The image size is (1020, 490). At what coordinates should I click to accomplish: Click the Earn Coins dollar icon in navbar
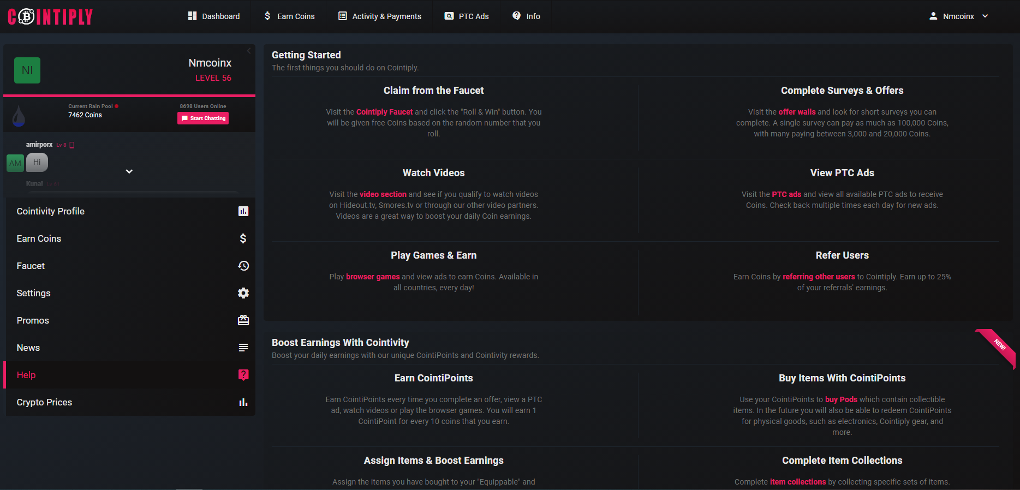267,16
